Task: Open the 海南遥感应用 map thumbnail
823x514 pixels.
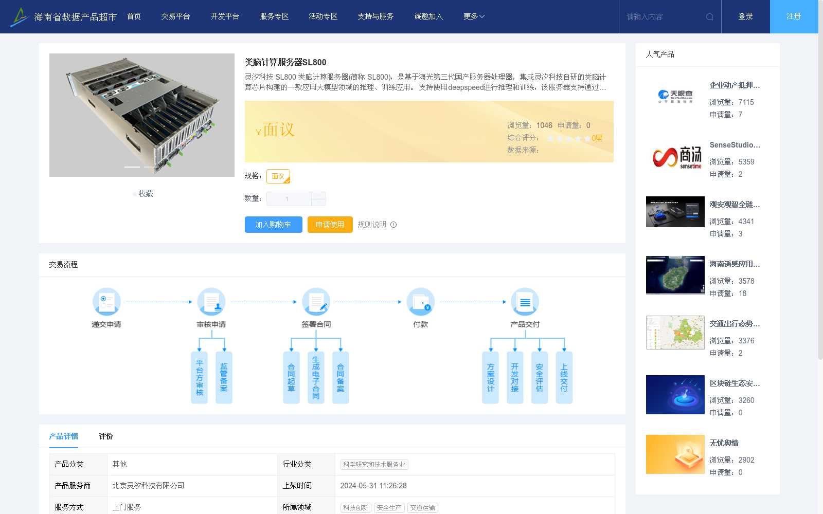Action: 675,275
